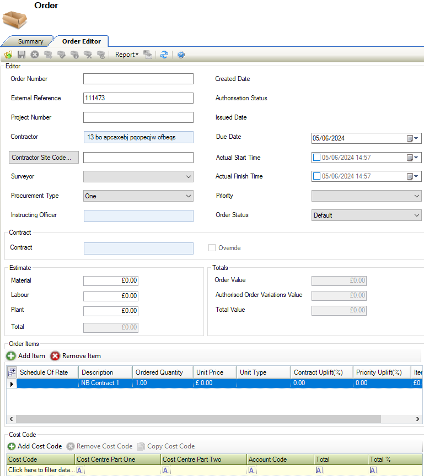Tick the Actual Finish Time checkbox
Viewport: 424px width, 476px height.
(x=316, y=176)
